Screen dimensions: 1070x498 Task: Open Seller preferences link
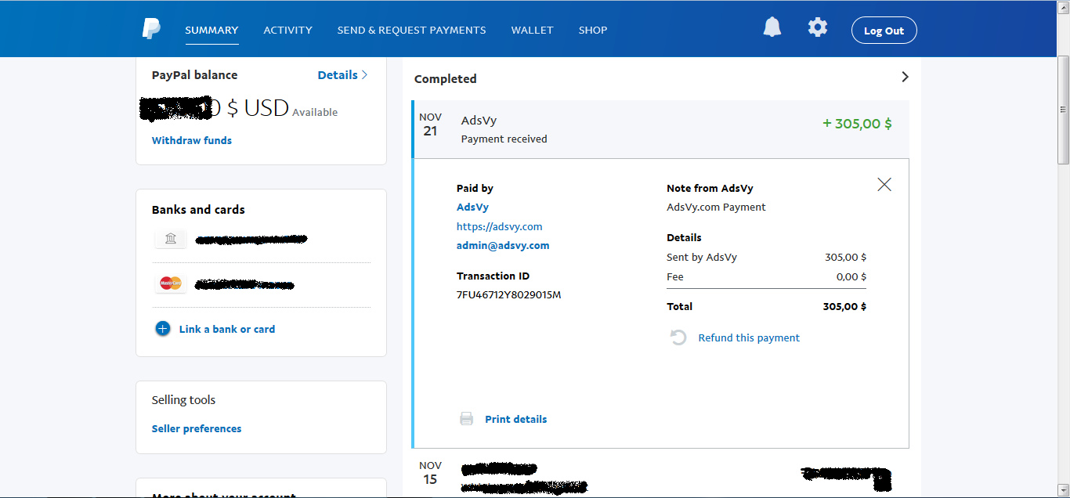click(x=197, y=428)
